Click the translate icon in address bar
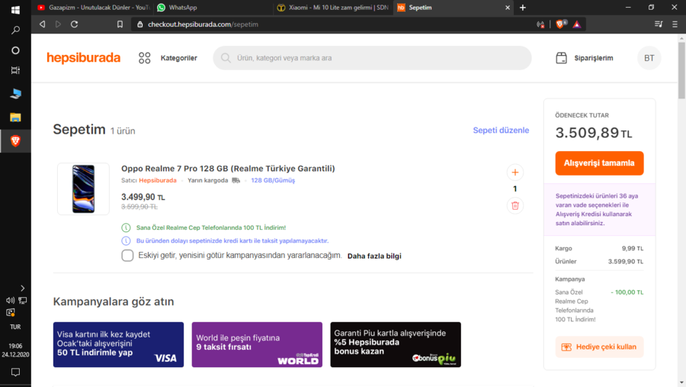Image resolution: width=686 pixels, height=387 pixels. point(540,24)
